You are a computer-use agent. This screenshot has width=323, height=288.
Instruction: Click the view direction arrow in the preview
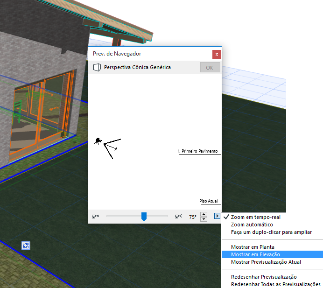[111, 146]
